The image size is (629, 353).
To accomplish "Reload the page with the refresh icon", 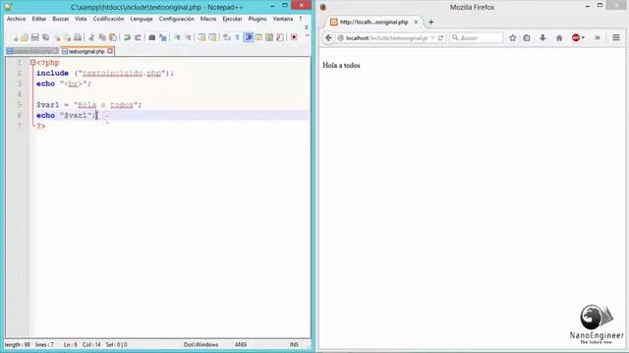I will click(x=440, y=38).
